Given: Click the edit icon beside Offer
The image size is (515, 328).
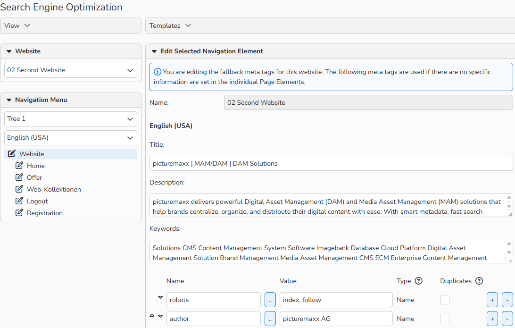Looking at the screenshot, I should click(x=19, y=177).
